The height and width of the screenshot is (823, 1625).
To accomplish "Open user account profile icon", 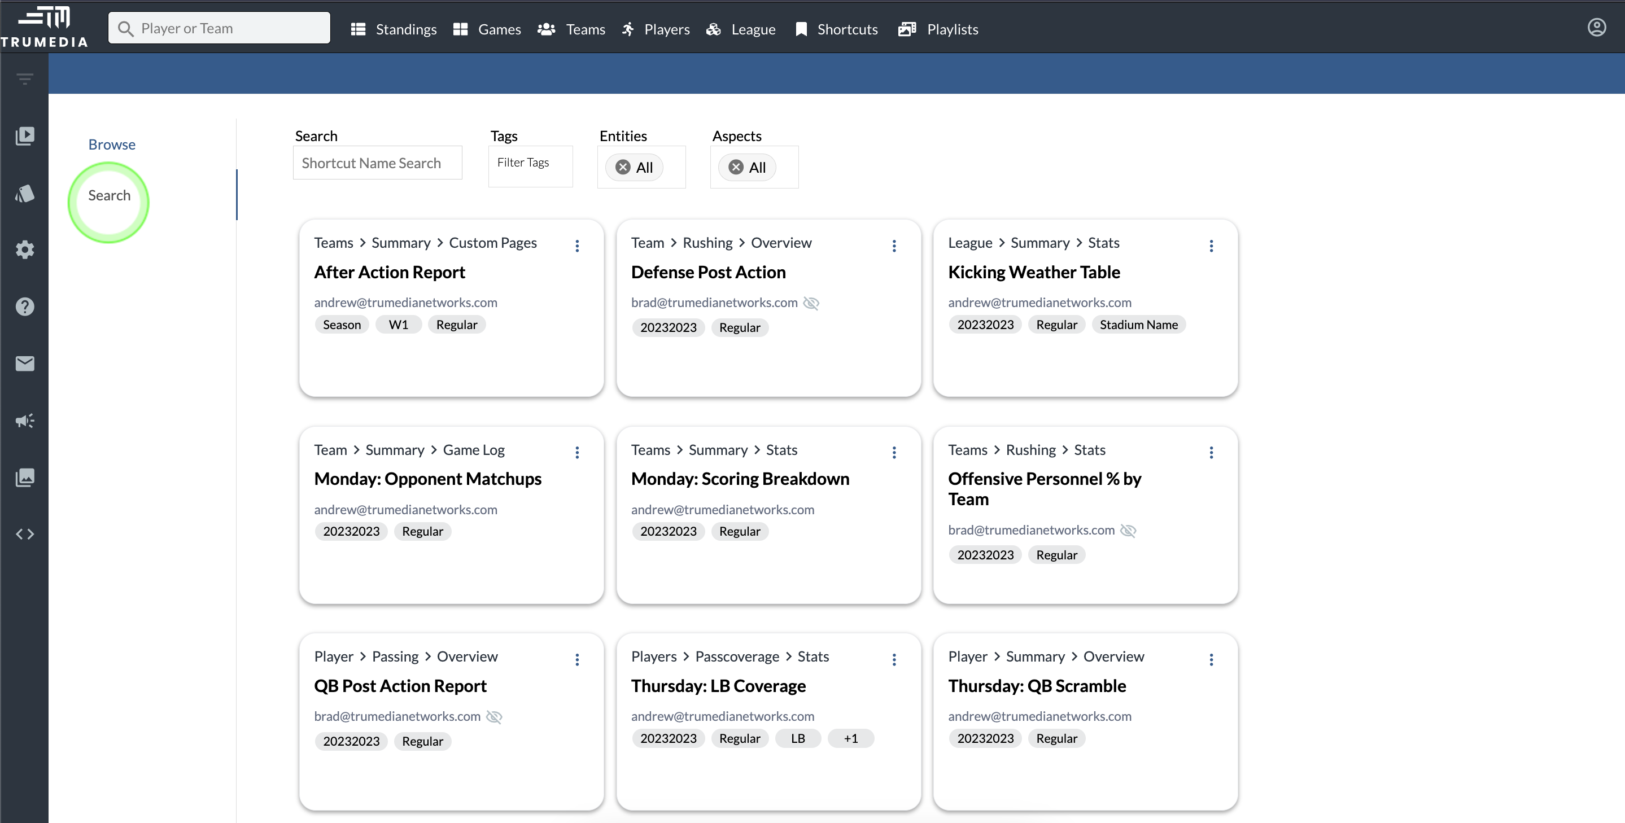I will click(1596, 28).
